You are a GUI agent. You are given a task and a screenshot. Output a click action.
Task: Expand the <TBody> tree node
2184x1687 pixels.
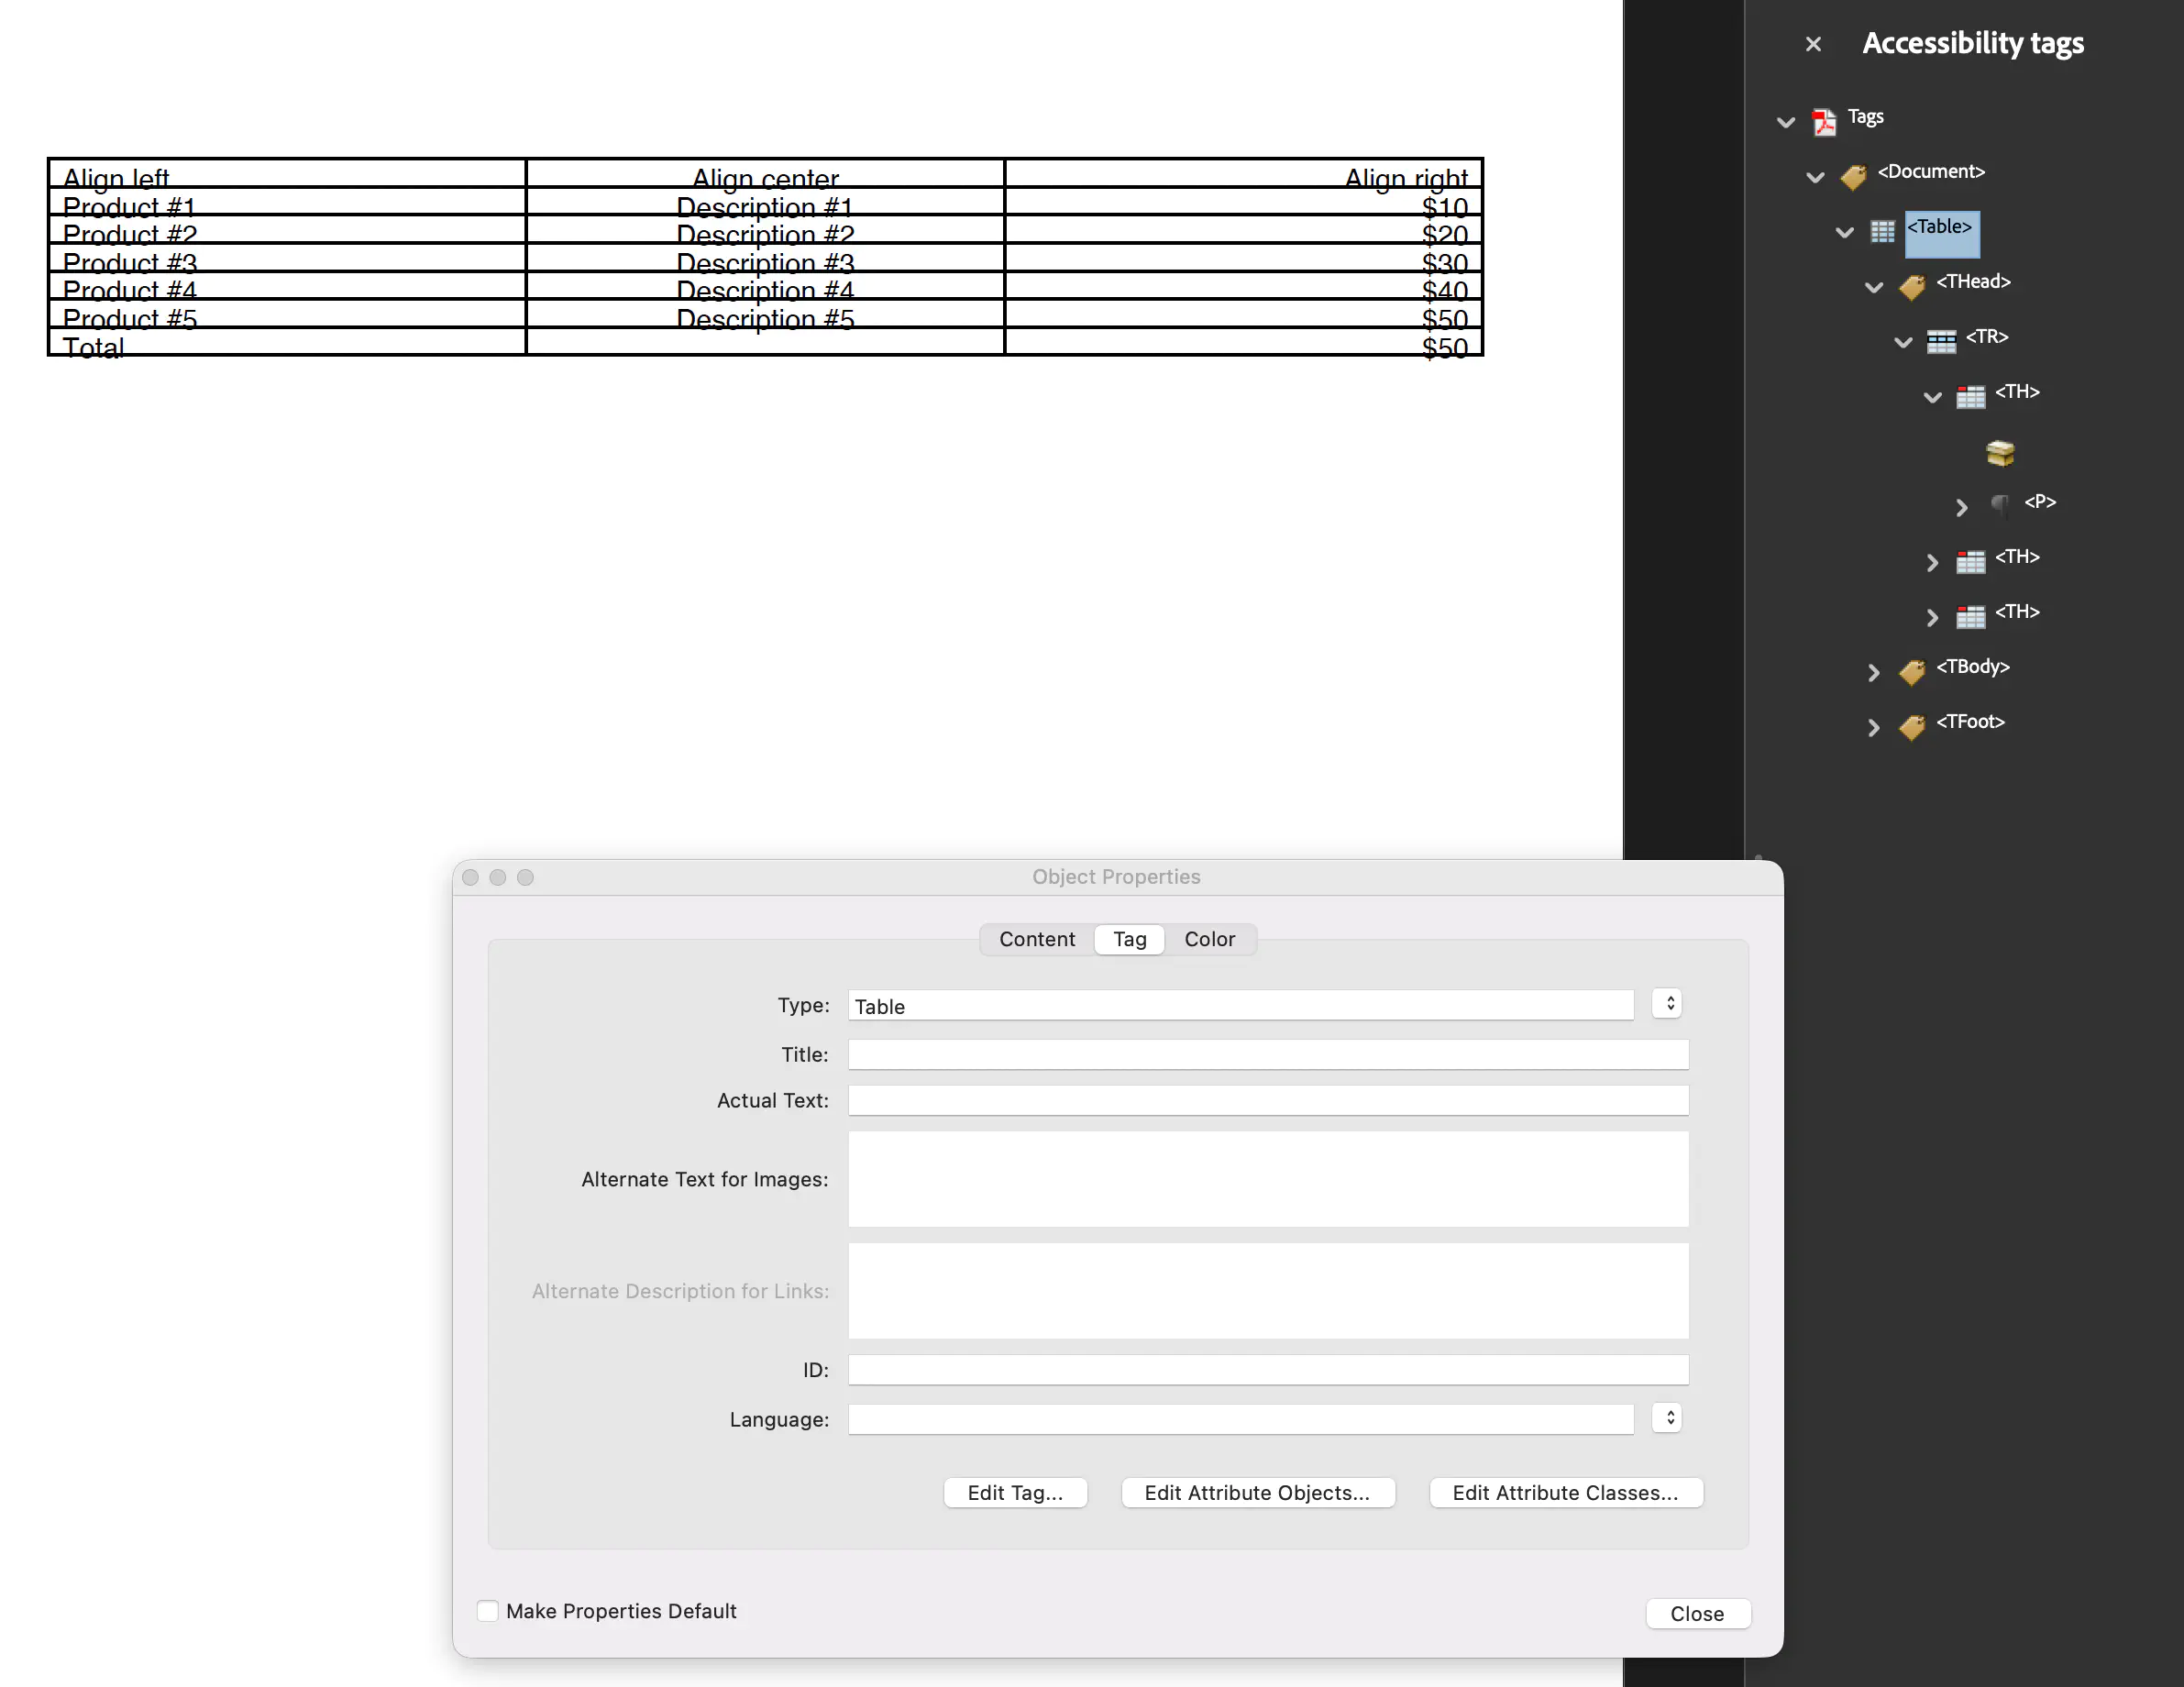[1873, 672]
